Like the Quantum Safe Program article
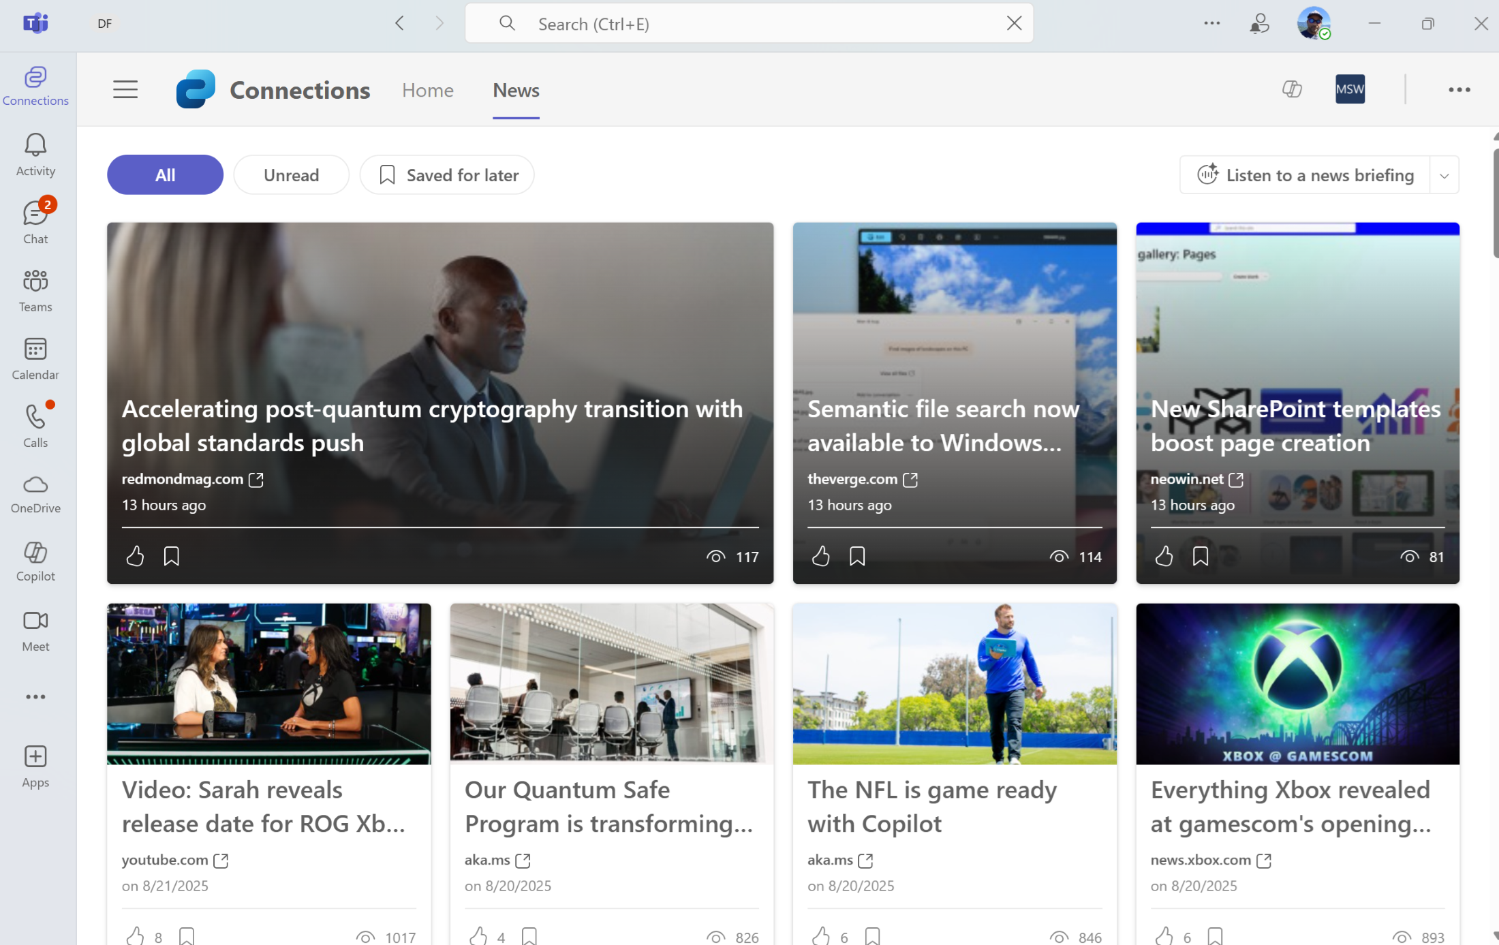The width and height of the screenshot is (1499, 945). tap(478, 936)
